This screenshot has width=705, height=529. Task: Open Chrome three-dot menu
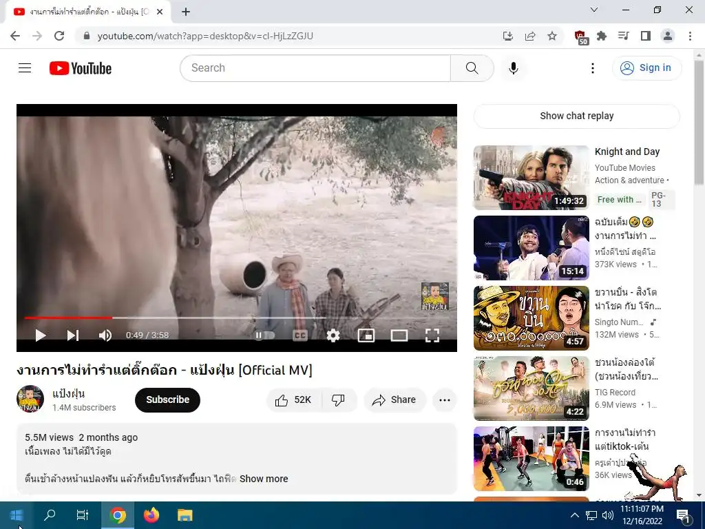click(x=690, y=36)
